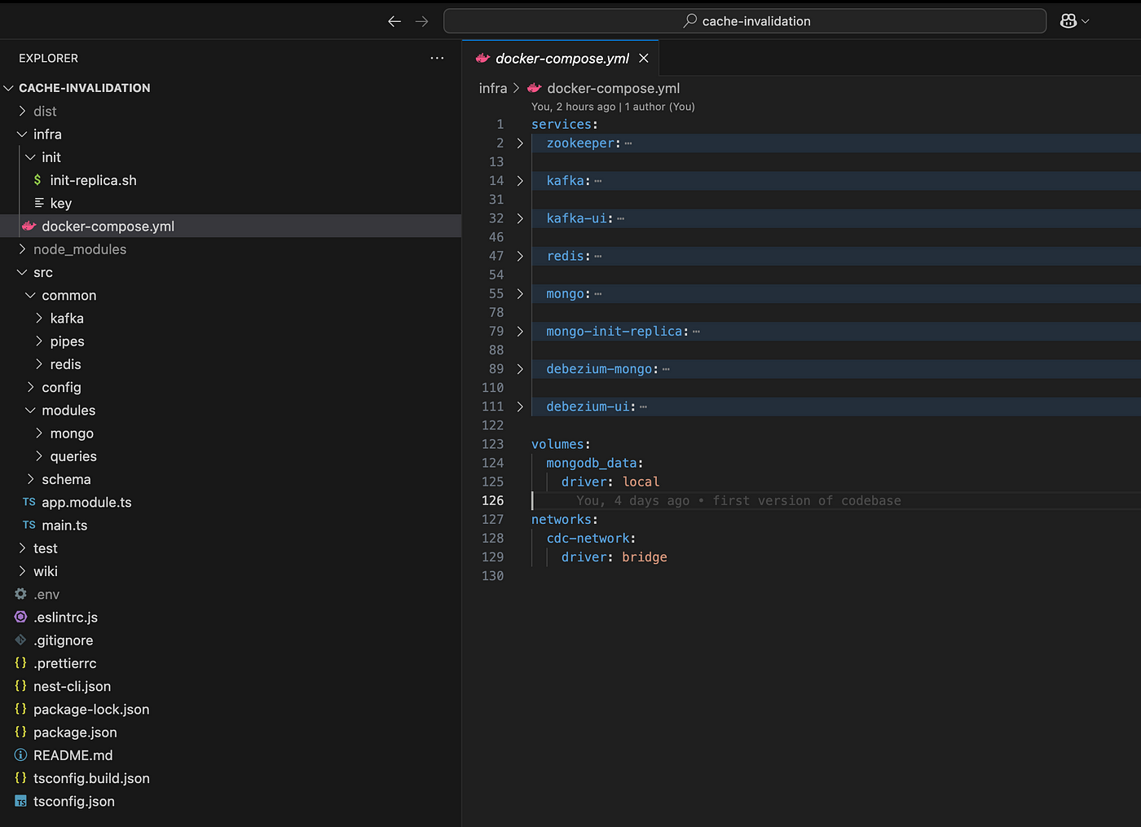Viewport: 1141px width, 827px height.
Task: Open package-lock.json file
Action: [231, 710]
